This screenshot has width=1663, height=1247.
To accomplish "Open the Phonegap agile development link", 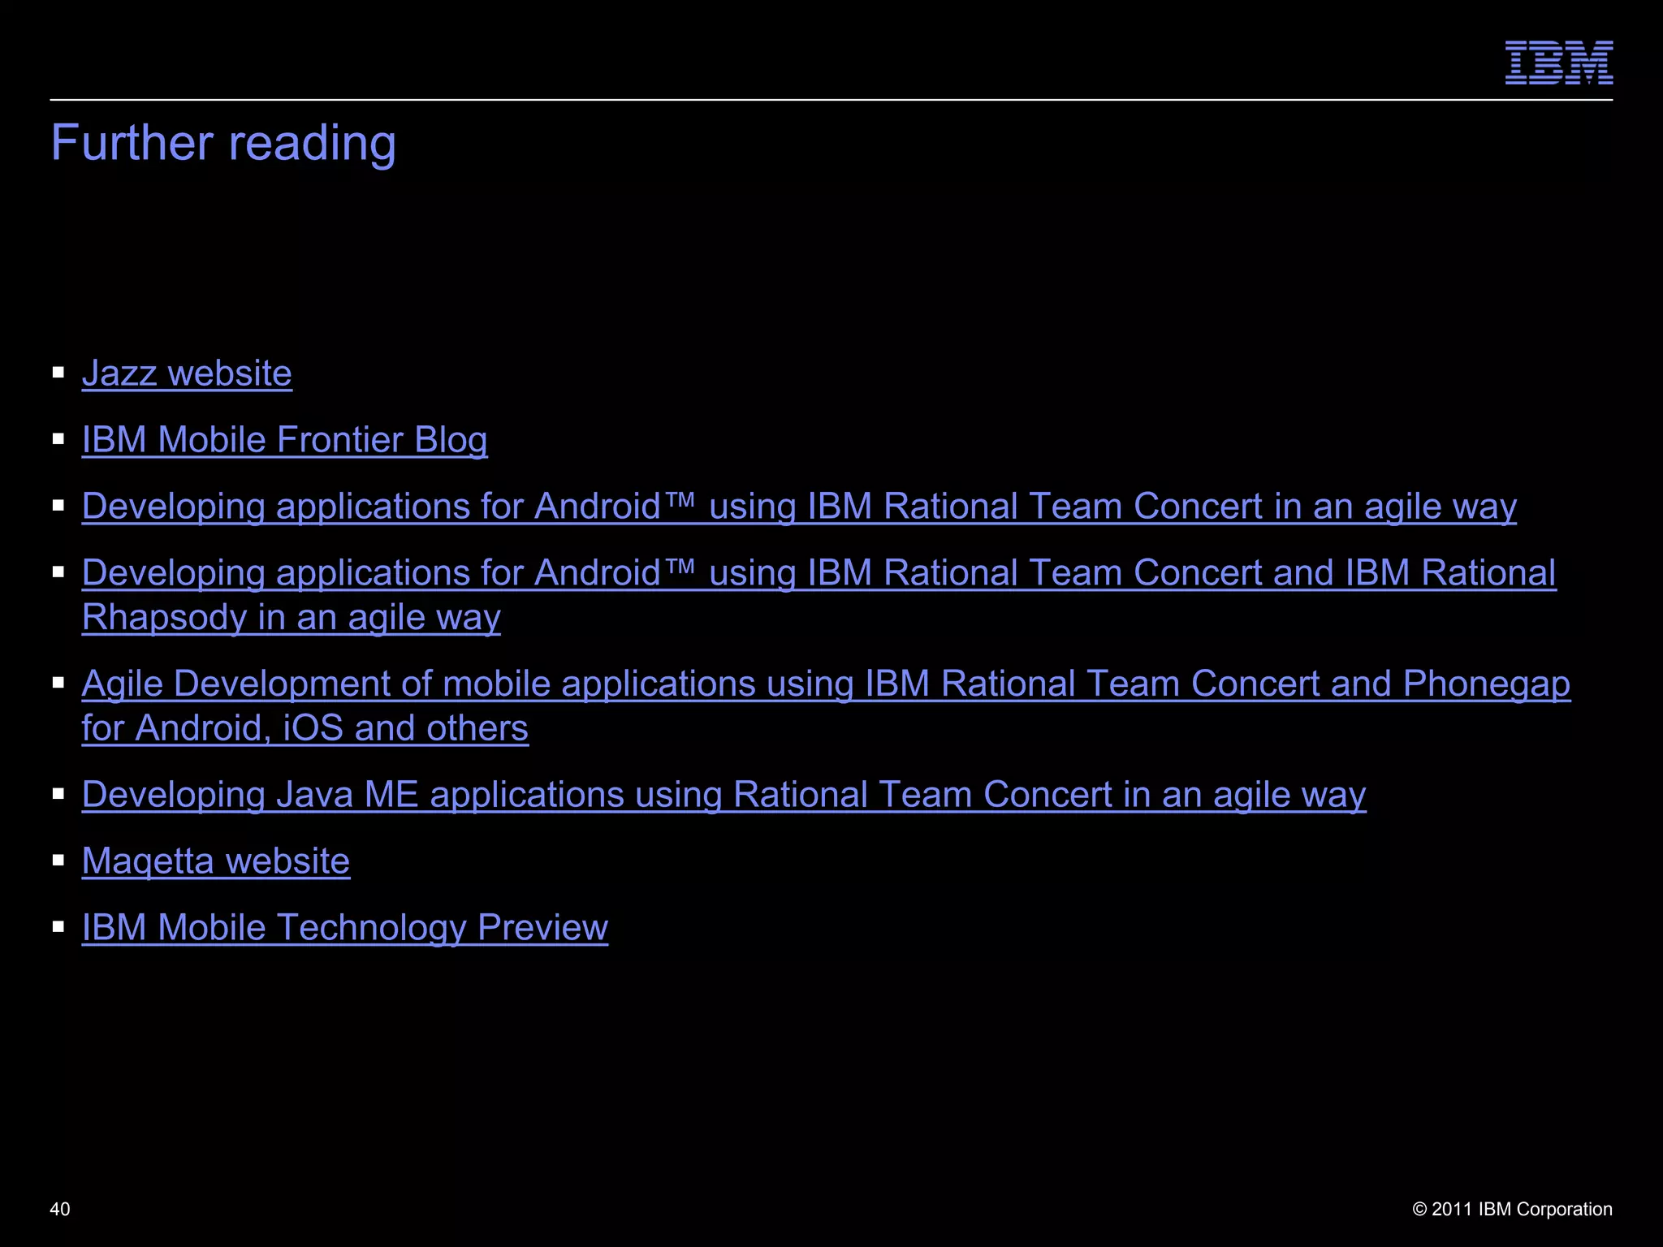I will click(x=826, y=706).
